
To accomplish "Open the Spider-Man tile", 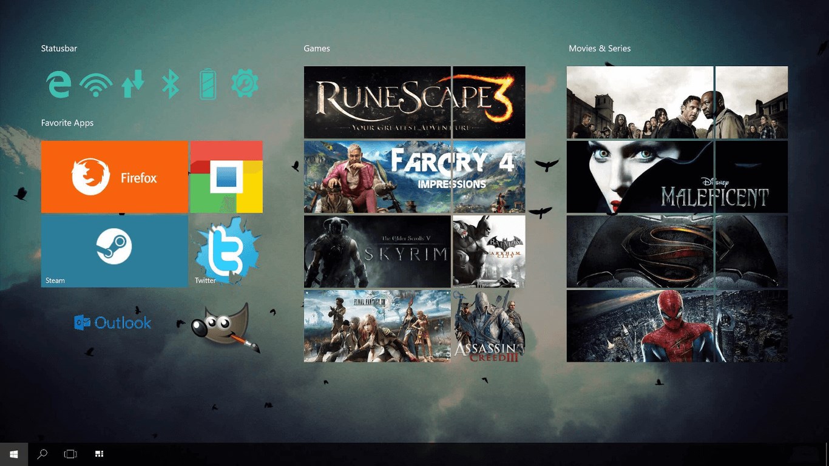I will [x=677, y=326].
